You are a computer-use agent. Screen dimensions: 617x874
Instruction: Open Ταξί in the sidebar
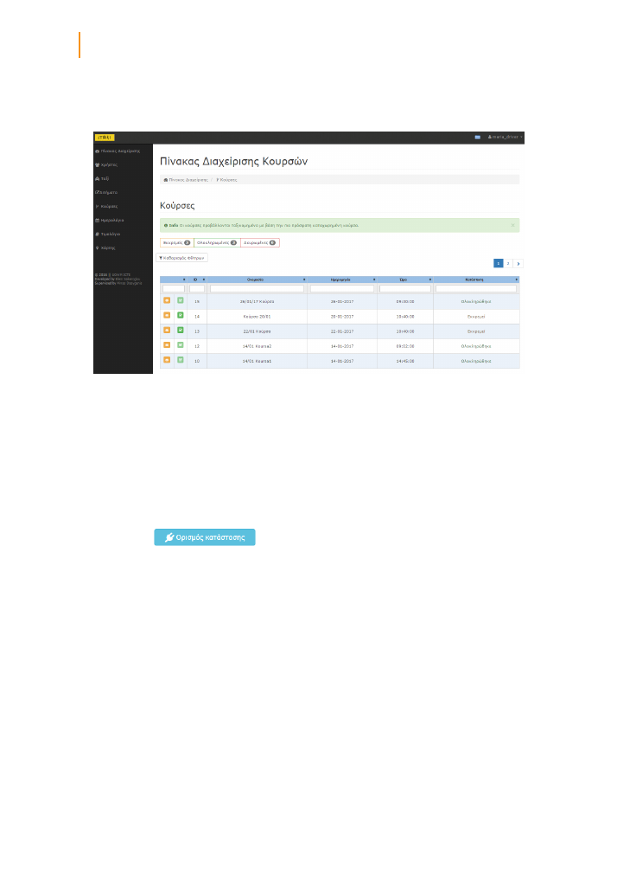(102, 179)
